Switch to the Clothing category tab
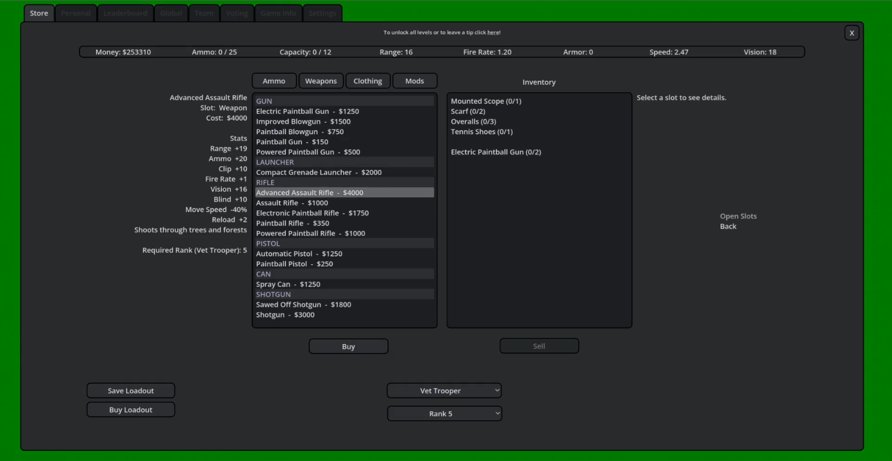 click(367, 81)
